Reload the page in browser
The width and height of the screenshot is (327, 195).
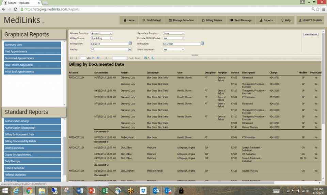click(x=15, y=9)
